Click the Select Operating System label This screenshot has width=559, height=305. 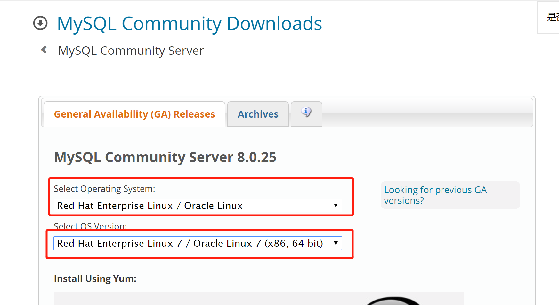(104, 189)
